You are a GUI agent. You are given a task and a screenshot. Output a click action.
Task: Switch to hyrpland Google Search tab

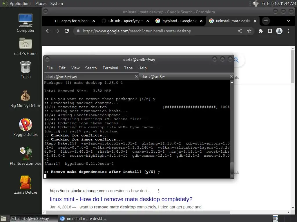[x=179, y=21]
